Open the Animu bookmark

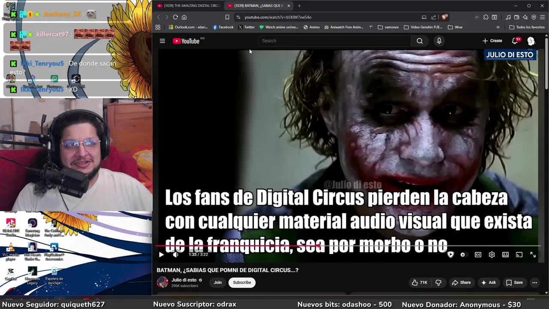point(311,27)
